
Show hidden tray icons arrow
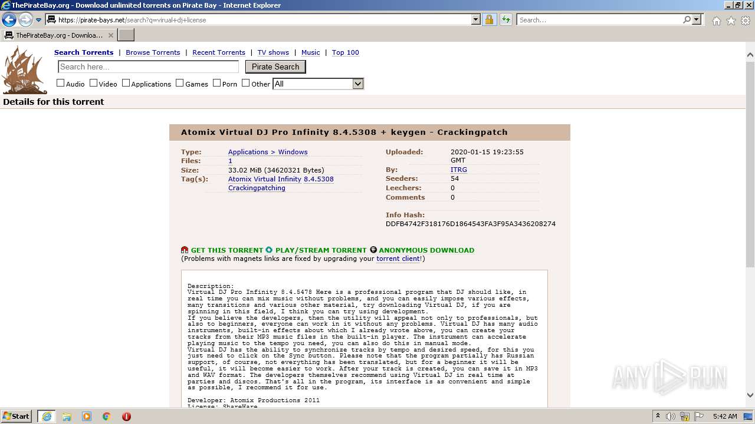658,416
